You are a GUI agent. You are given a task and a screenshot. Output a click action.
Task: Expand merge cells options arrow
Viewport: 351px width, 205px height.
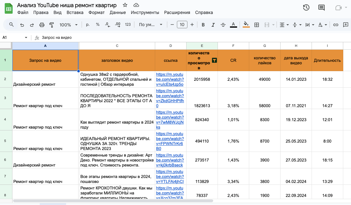tap(273, 25)
